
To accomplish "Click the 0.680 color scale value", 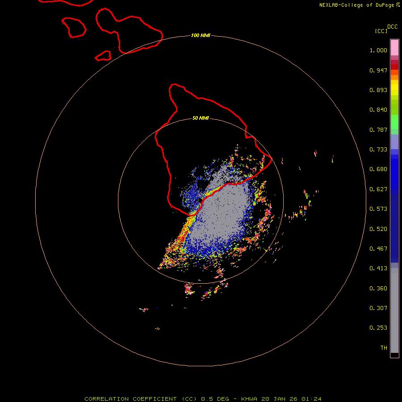I will point(378,169).
